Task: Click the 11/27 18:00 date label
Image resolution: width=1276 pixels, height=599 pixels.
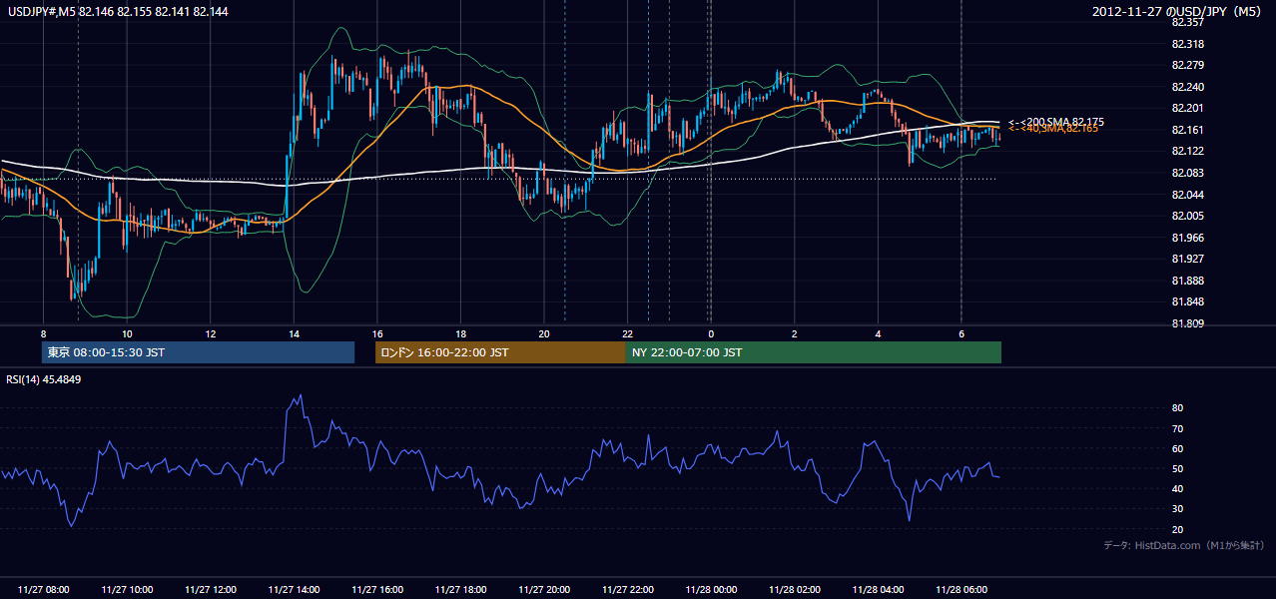Action: [x=460, y=590]
